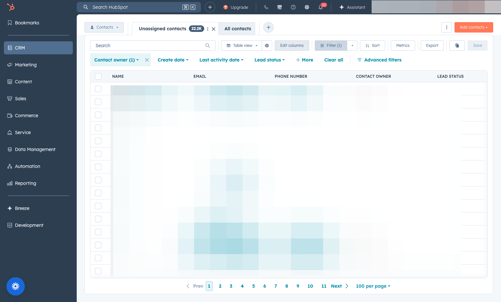The image size is (501, 302).
Task: Open table view settings gear icon
Action: click(x=267, y=46)
